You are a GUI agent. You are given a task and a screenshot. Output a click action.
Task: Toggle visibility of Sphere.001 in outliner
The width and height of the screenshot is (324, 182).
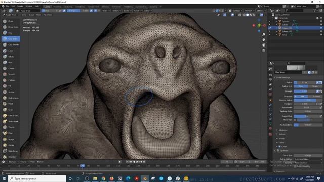click(x=321, y=28)
